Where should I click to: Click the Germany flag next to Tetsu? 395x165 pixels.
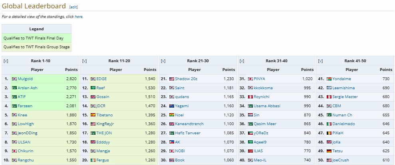329,151
